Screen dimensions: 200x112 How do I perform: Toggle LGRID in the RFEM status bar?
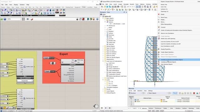coord(157,111)
